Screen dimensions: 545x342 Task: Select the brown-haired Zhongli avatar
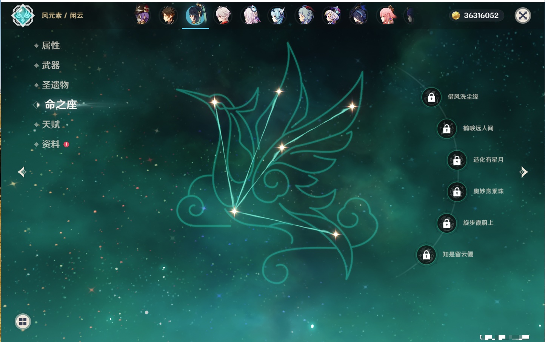click(168, 15)
